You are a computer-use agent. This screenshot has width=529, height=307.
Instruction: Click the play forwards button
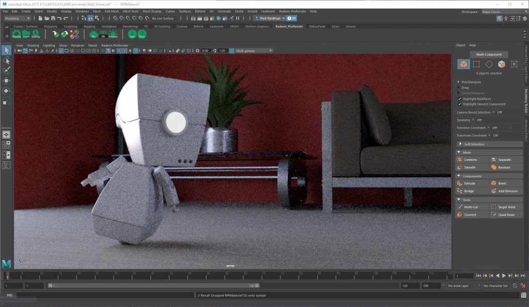(x=504, y=275)
